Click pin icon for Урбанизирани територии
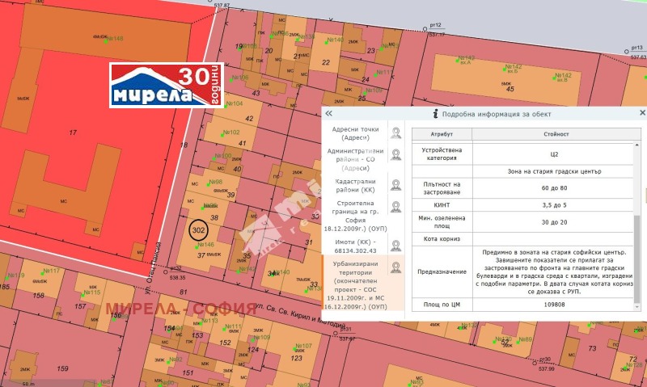The width and height of the screenshot is (647, 387). [x=395, y=267]
